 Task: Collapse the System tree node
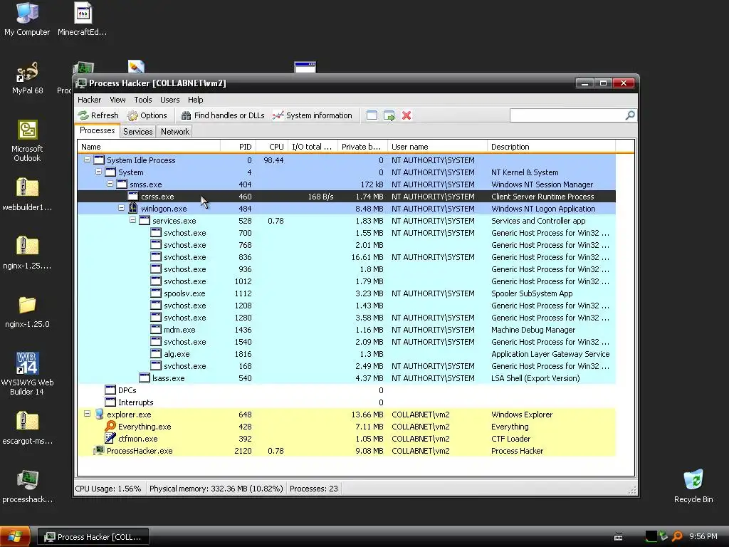tap(98, 172)
